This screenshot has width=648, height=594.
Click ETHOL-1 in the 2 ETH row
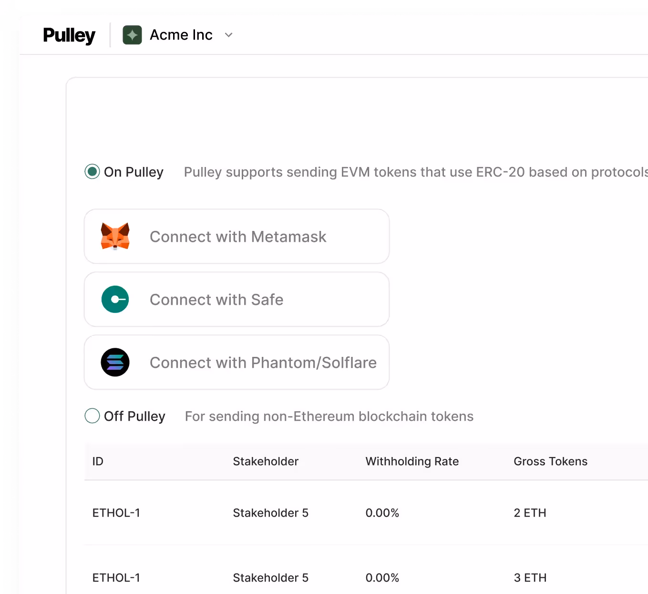point(116,513)
